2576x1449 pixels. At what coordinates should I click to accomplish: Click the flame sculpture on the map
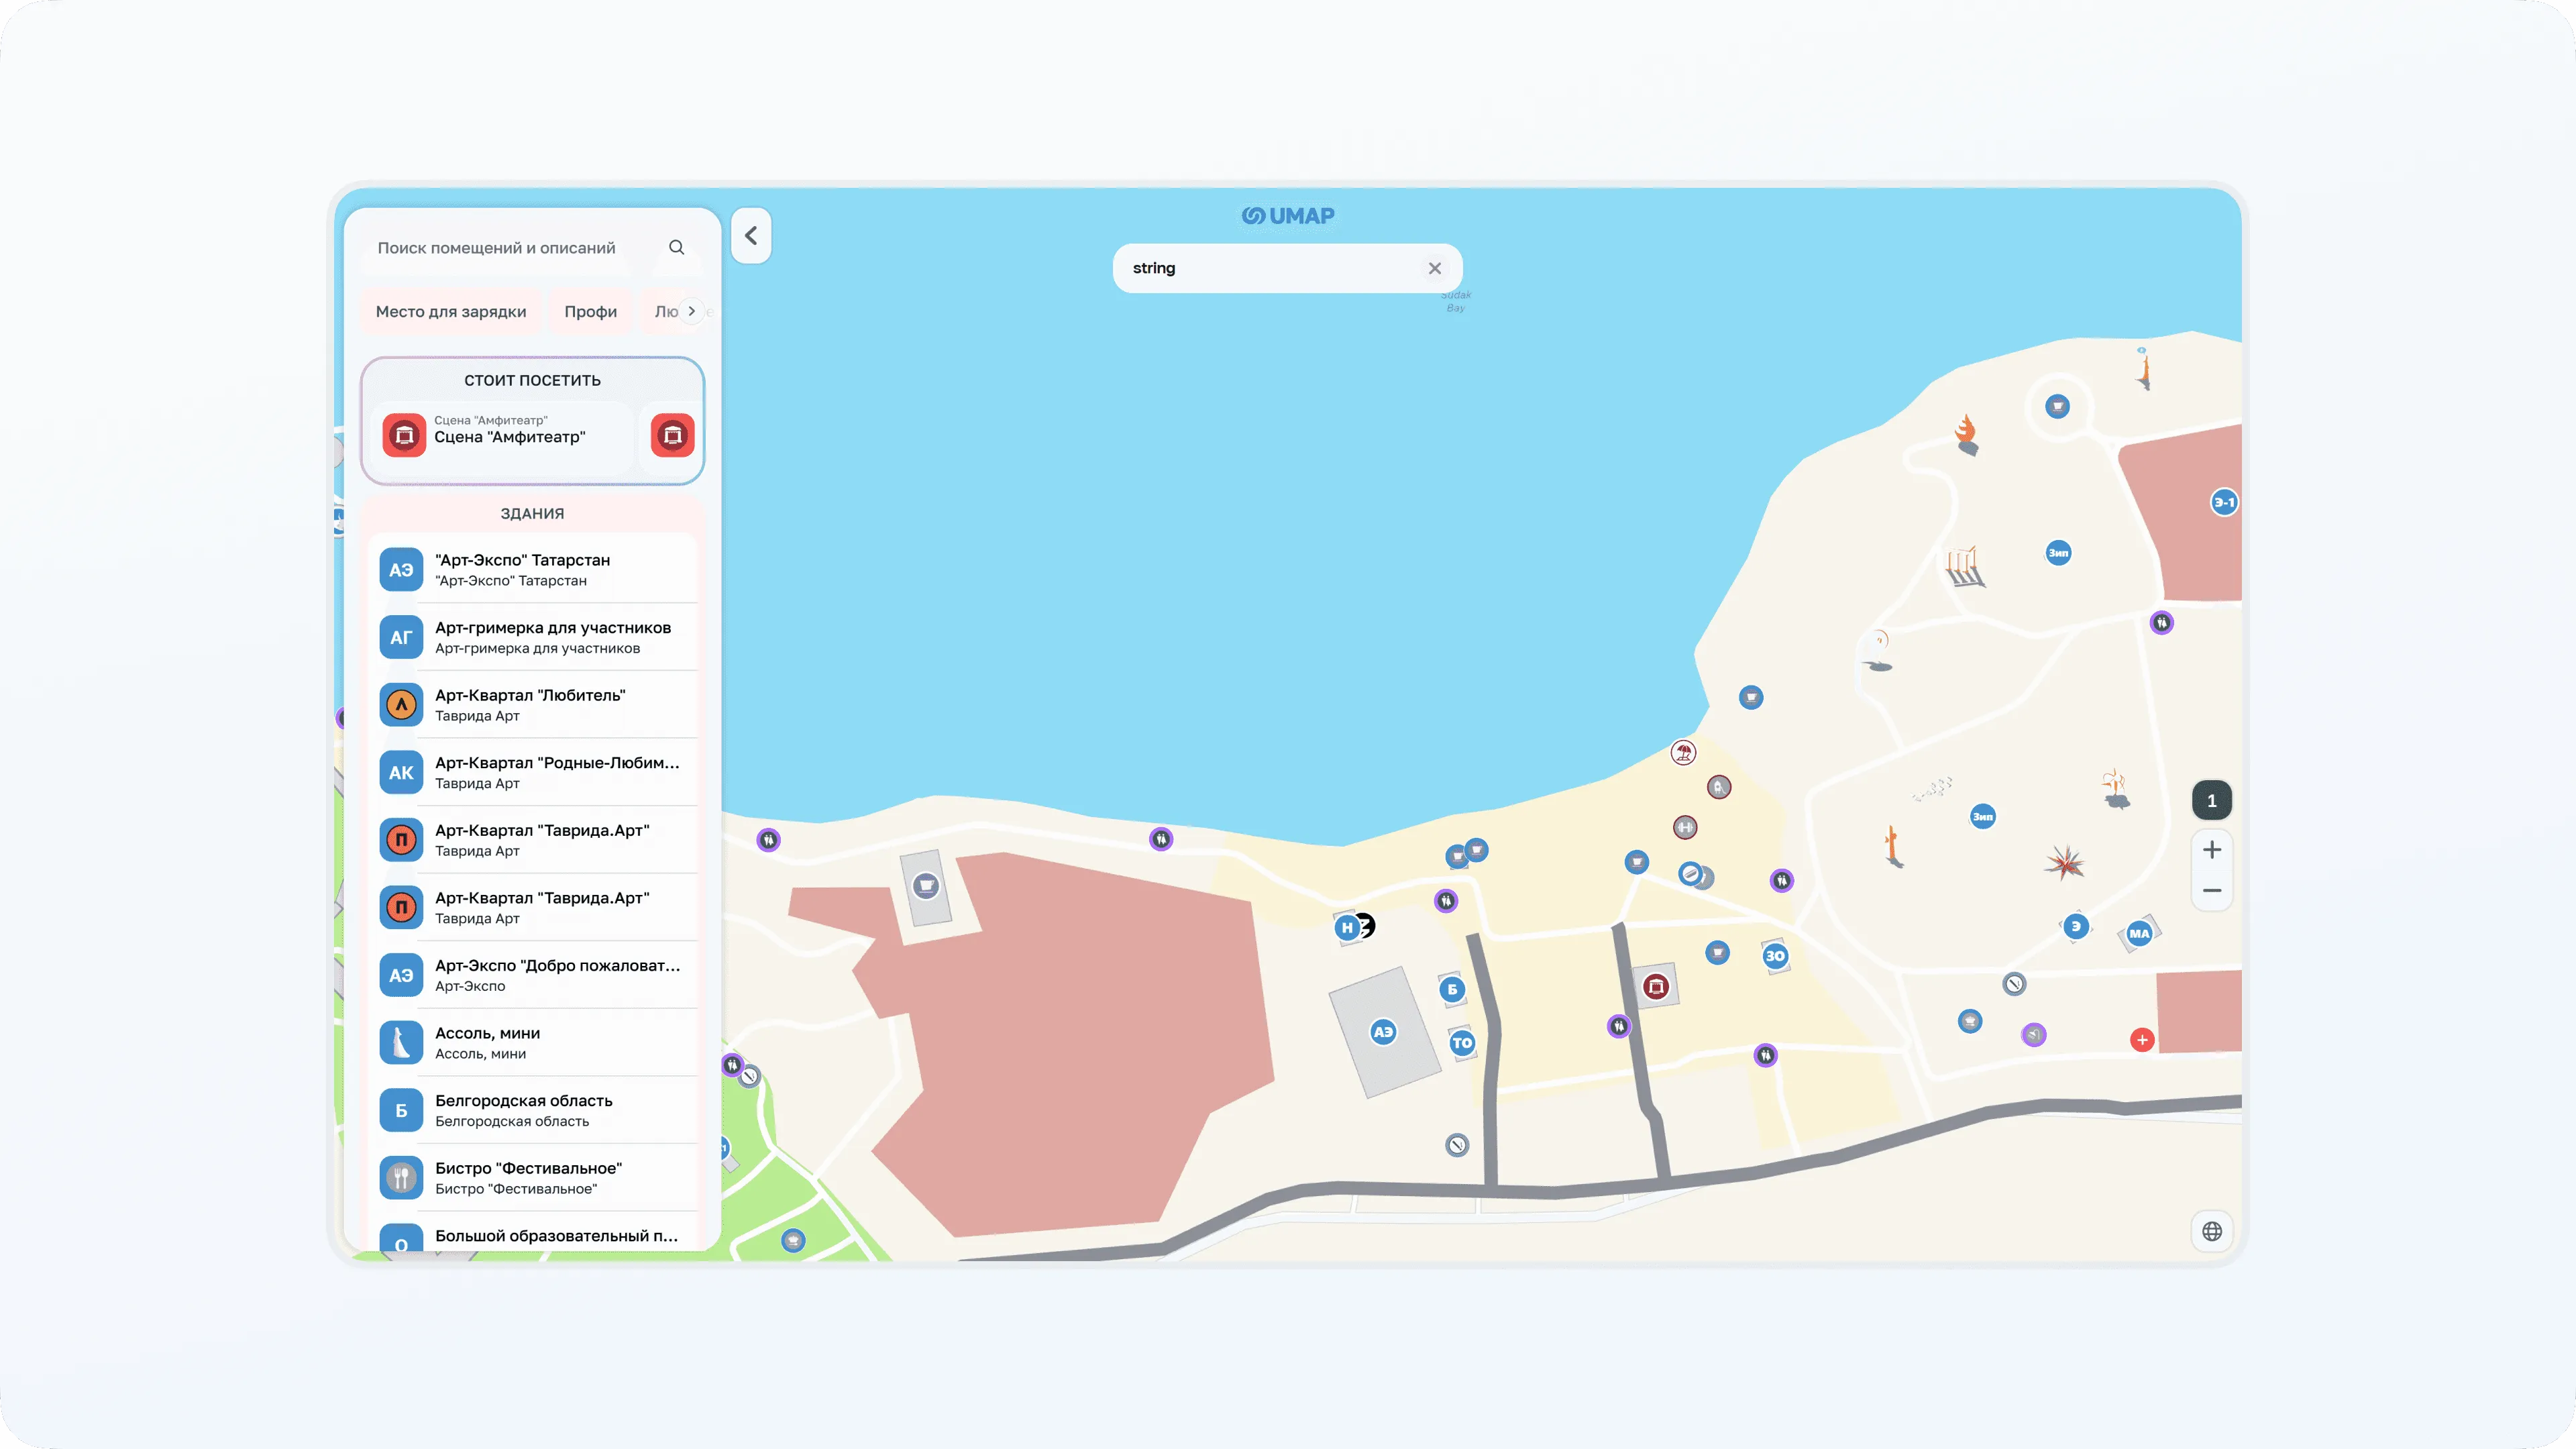pyautogui.click(x=1966, y=435)
